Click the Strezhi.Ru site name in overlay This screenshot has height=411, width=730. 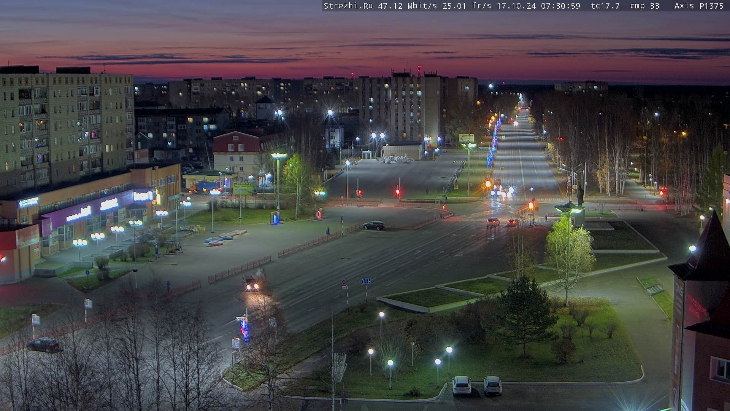(349, 6)
